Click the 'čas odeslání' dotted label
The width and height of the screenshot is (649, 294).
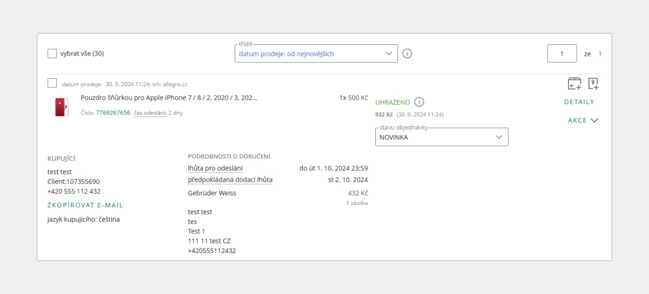[150, 113]
